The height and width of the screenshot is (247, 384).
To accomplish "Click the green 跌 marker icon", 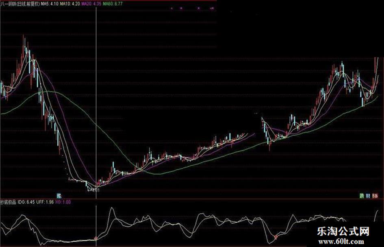I will pos(362,195).
